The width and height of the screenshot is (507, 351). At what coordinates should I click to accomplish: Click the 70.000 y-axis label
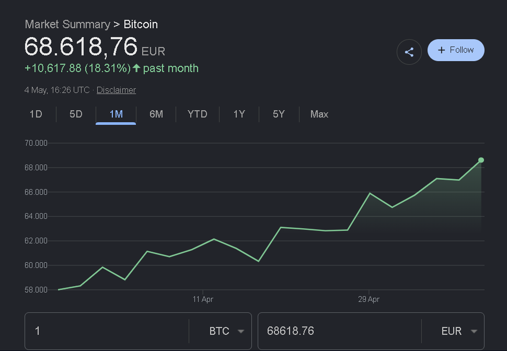point(36,143)
